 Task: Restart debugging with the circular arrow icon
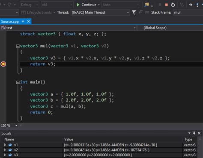[x=173, y=5]
